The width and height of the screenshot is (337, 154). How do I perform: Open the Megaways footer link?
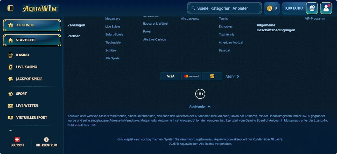click(113, 19)
